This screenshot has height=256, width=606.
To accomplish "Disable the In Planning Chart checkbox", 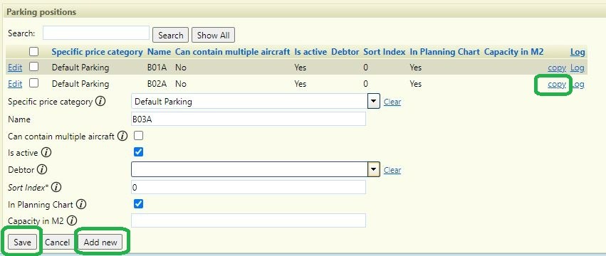I will 138,204.
